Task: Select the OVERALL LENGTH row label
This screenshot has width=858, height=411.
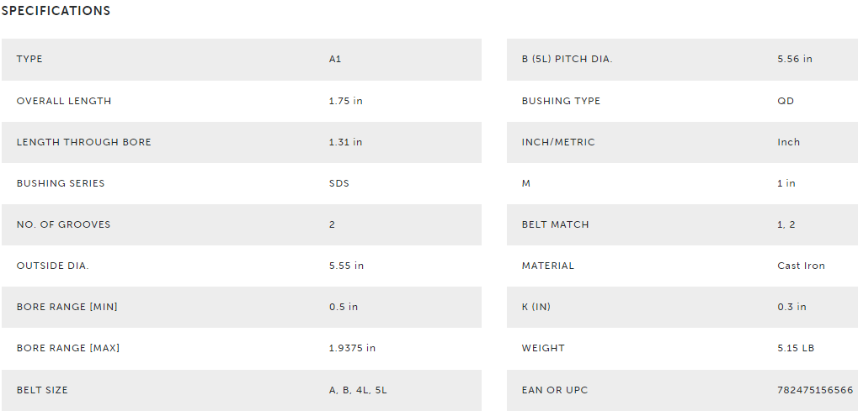Action: (x=64, y=101)
